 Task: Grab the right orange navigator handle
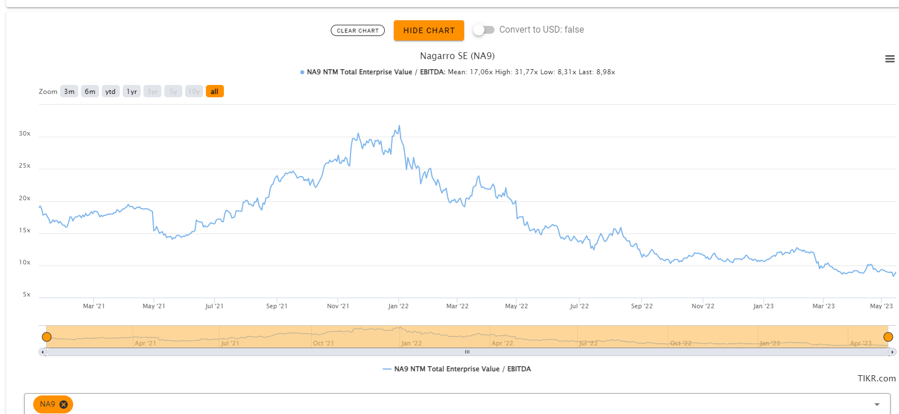(x=888, y=337)
